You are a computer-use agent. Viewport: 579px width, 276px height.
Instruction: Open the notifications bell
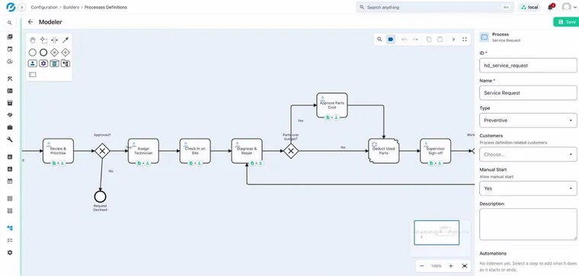[x=550, y=7]
